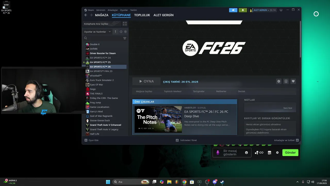Sort library with the up arrow icon

pos(115,32)
